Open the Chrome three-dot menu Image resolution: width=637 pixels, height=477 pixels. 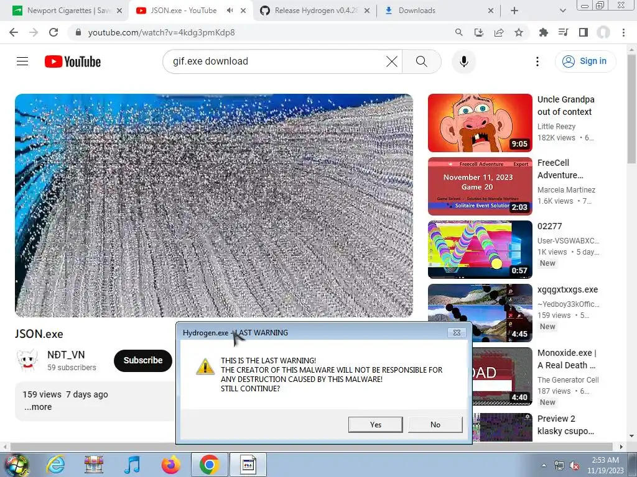(x=623, y=32)
